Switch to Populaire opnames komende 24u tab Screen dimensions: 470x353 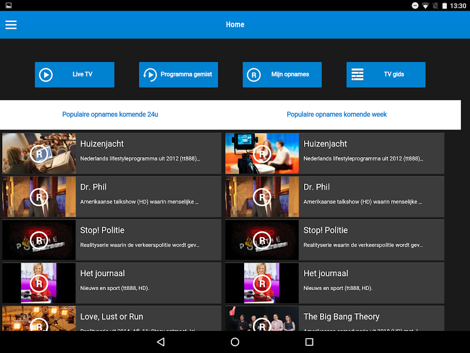(110, 114)
